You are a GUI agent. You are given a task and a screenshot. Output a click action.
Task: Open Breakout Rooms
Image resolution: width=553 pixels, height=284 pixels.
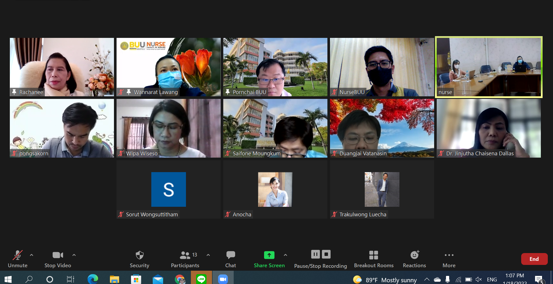pyautogui.click(x=374, y=259)
